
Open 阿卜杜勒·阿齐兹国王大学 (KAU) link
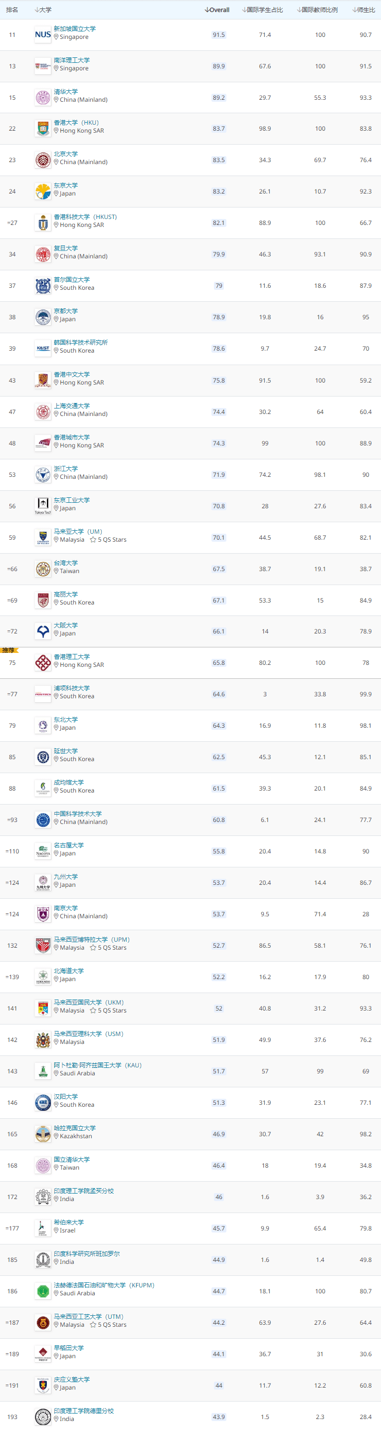[97, 1065]
